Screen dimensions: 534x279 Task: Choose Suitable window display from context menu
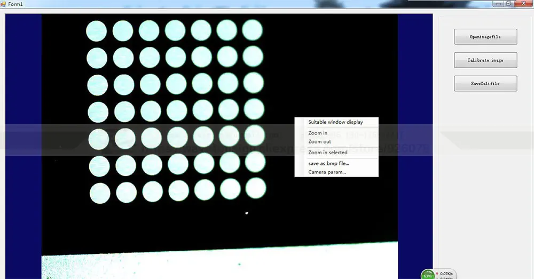336,122
